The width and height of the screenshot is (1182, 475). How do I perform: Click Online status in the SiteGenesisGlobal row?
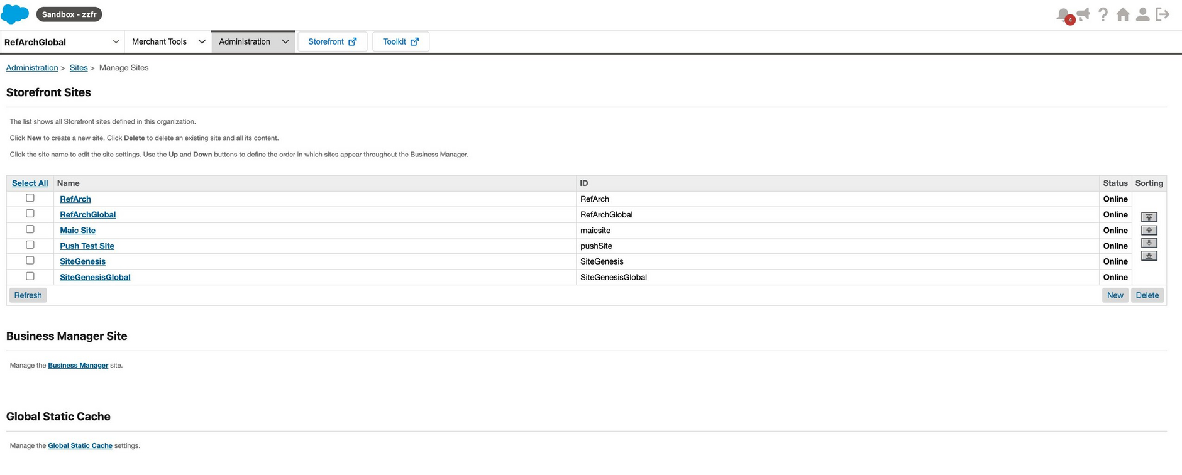1115,277
